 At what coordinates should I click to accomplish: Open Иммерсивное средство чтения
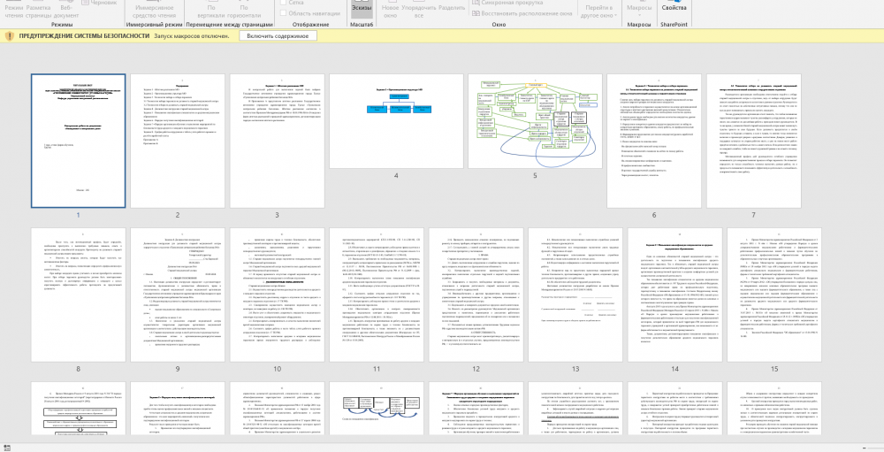[x=154, y=10]
